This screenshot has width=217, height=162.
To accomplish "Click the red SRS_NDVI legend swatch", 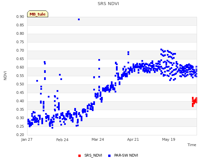I will (79, 156).
